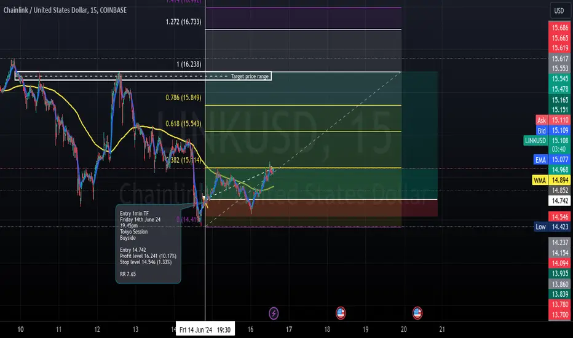The height and width of the screenshot is (338, 573).
Task: Click the Fibonacci 1 (16.238) level label
Action: point(189,65)
